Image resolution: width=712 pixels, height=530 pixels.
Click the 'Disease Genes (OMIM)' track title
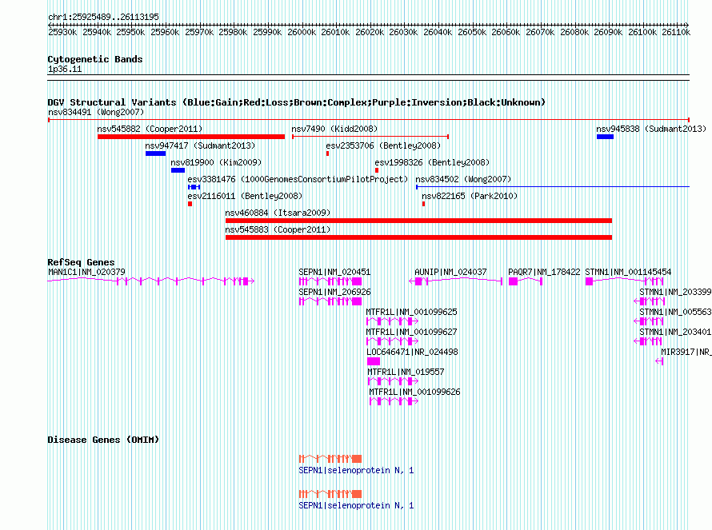pos(103,440)
